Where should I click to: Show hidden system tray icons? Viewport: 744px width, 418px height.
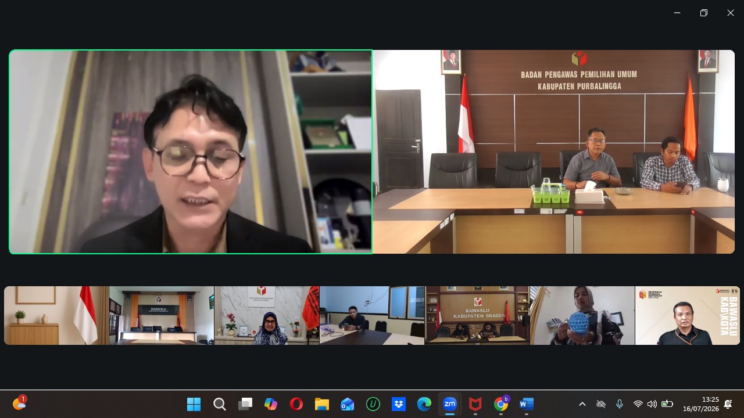click(x=582, y=404)
